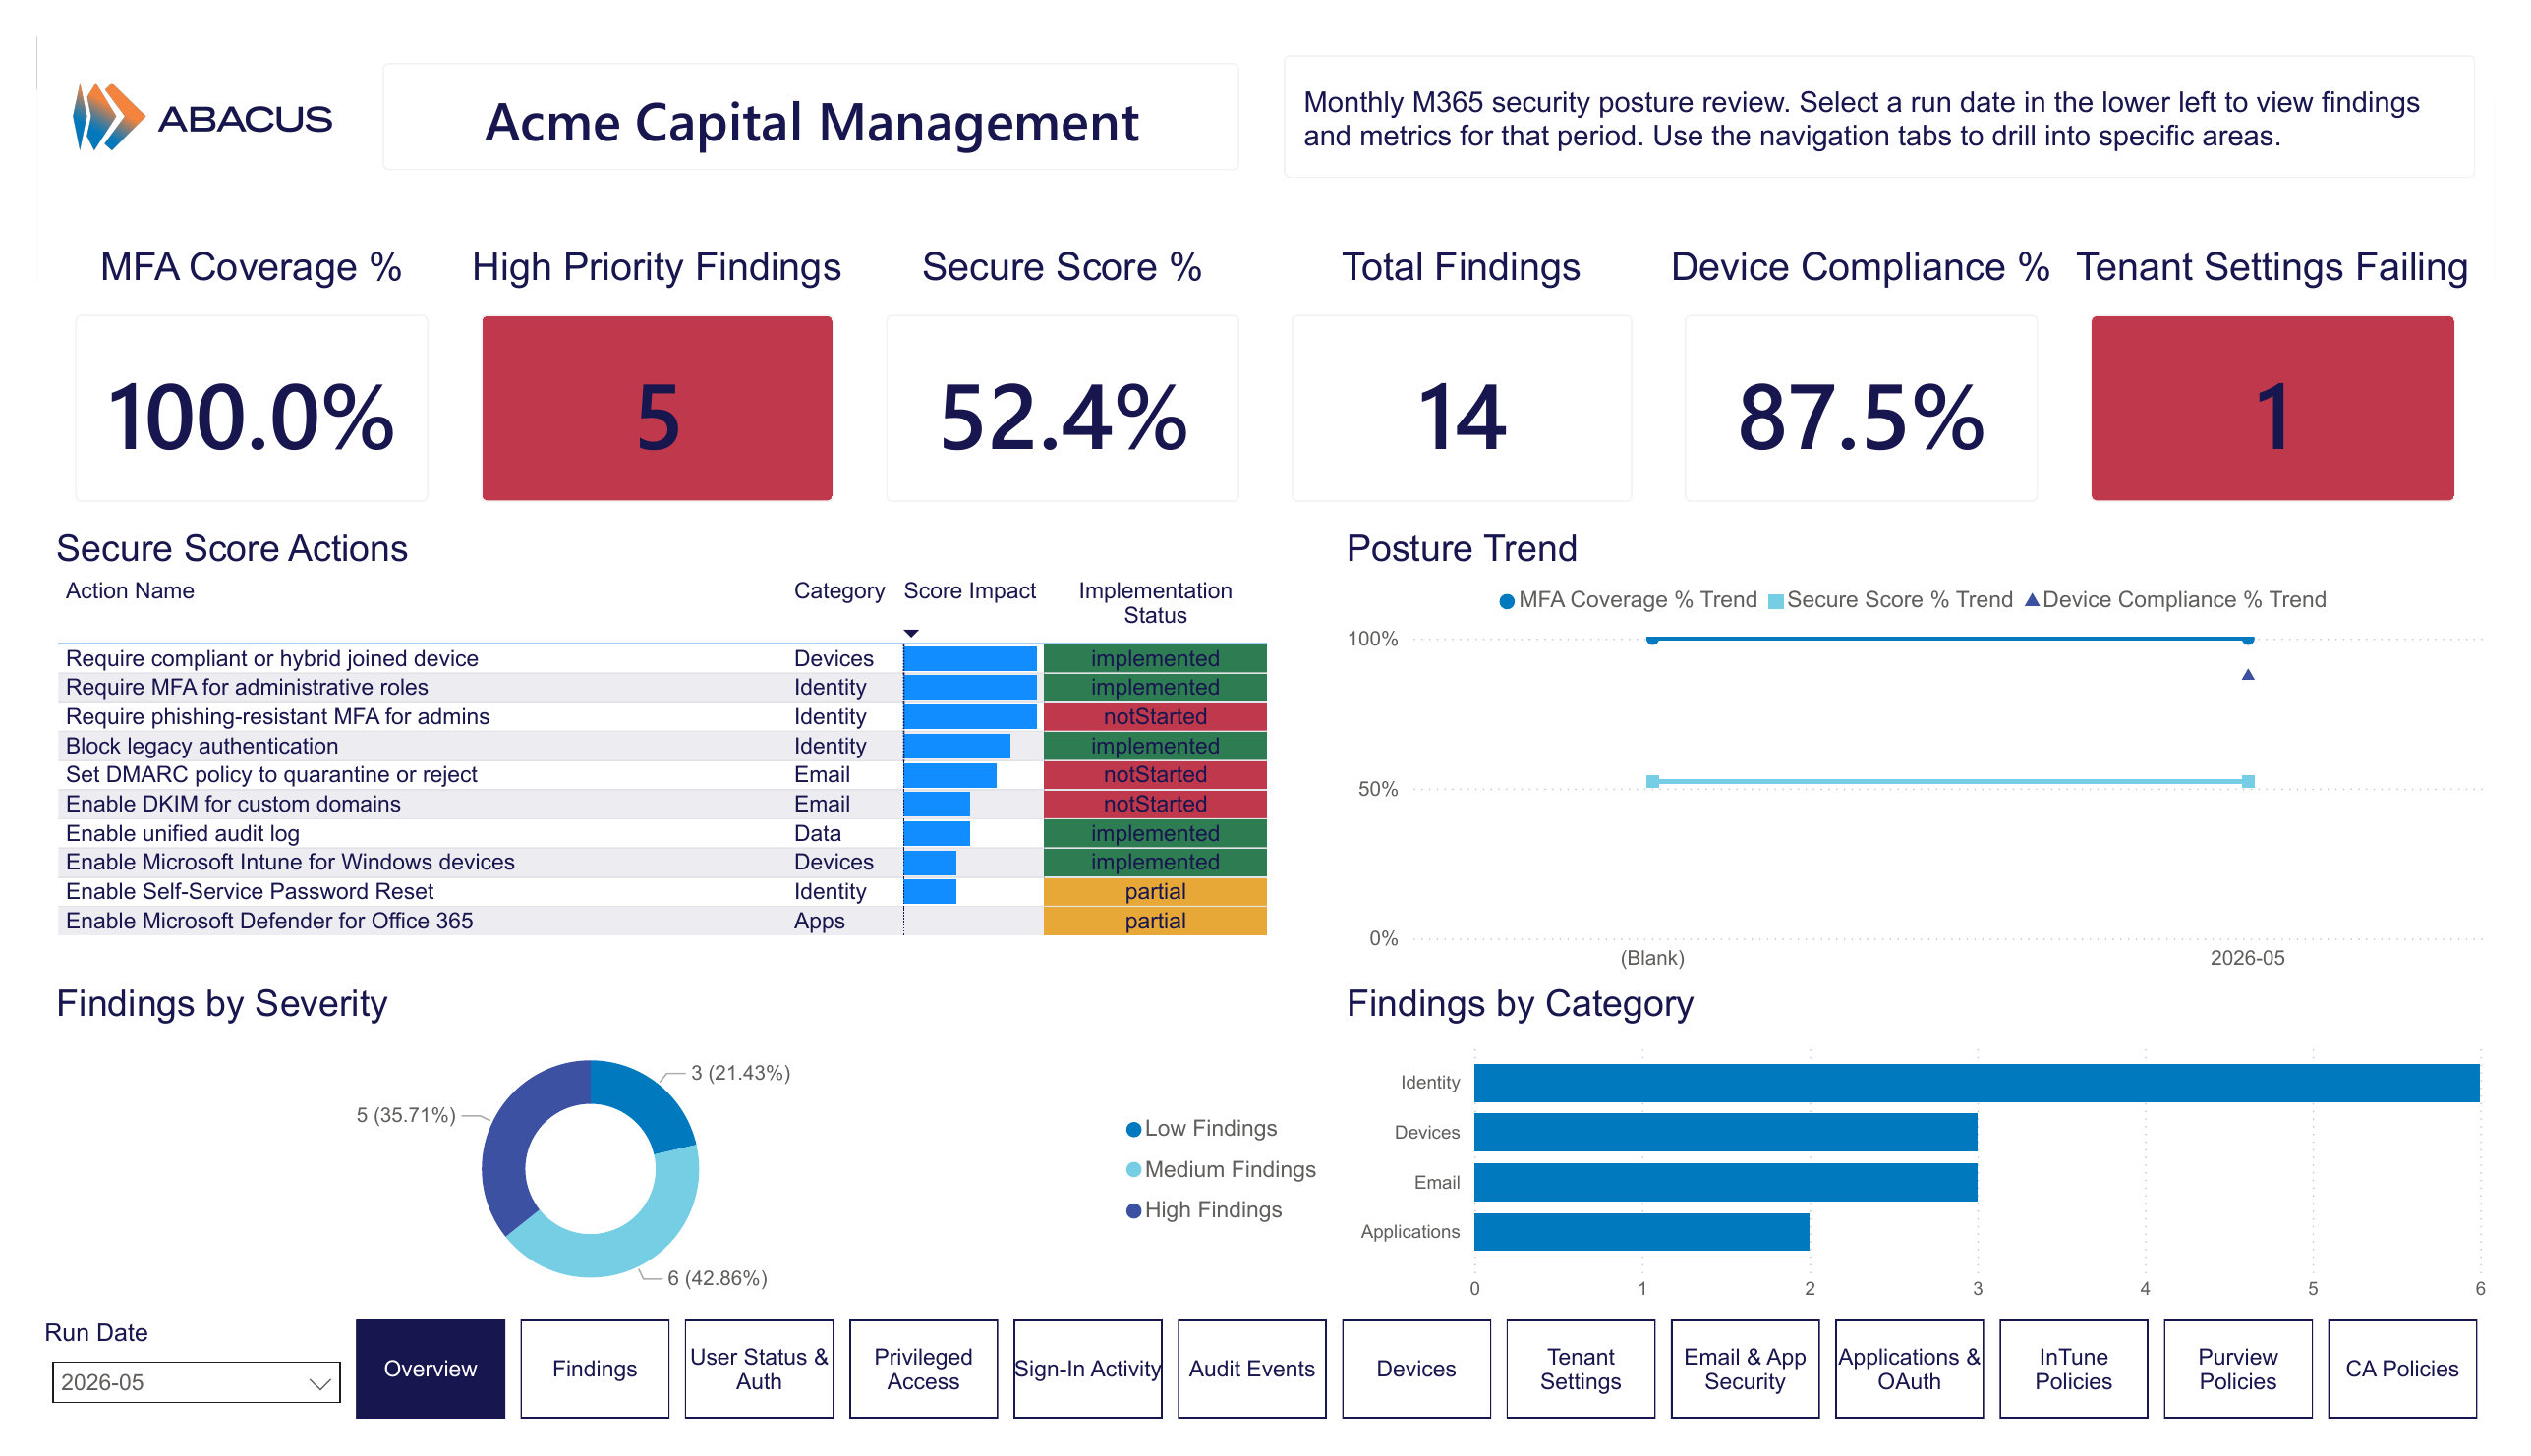
Task: Select the 'Block legacy authentication' row
Action: click(x=662, y=746)
